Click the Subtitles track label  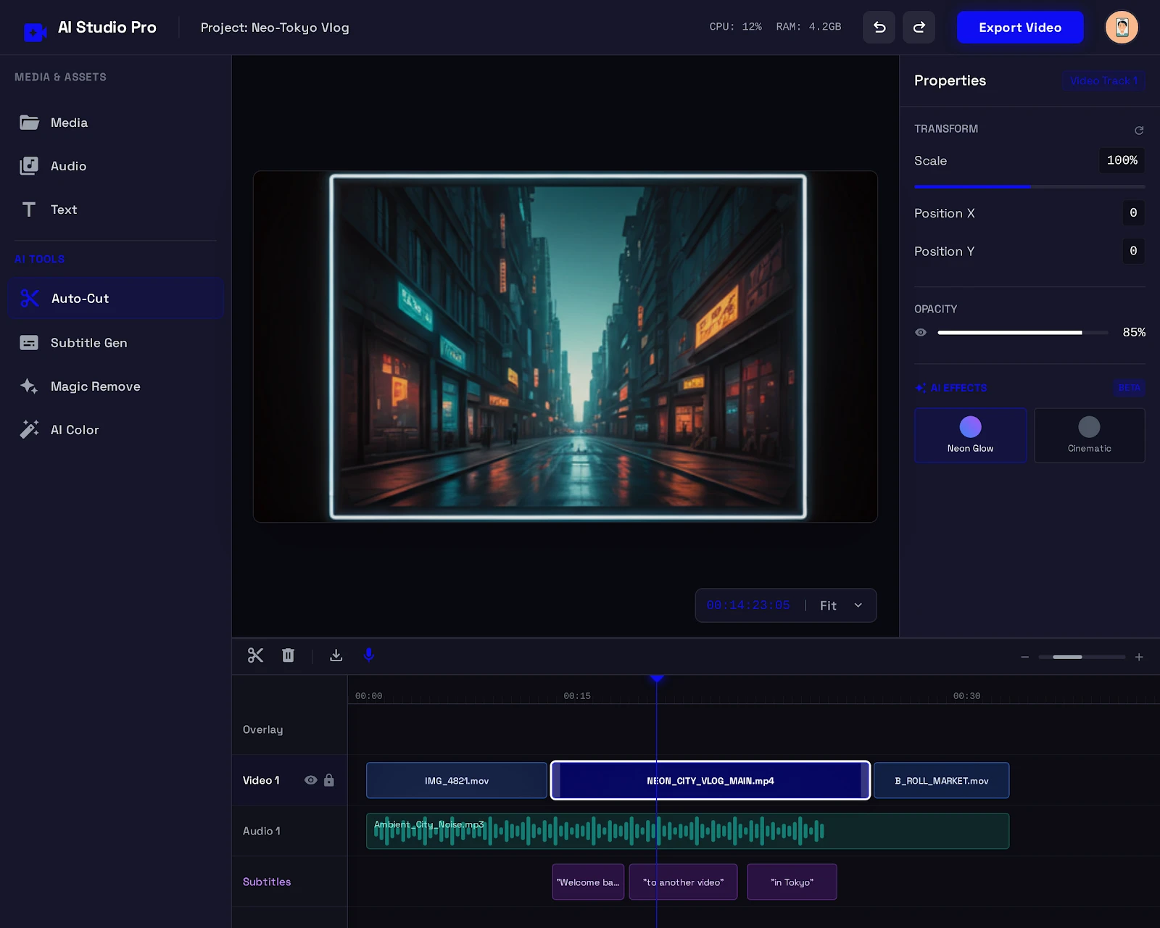[267, 882]
